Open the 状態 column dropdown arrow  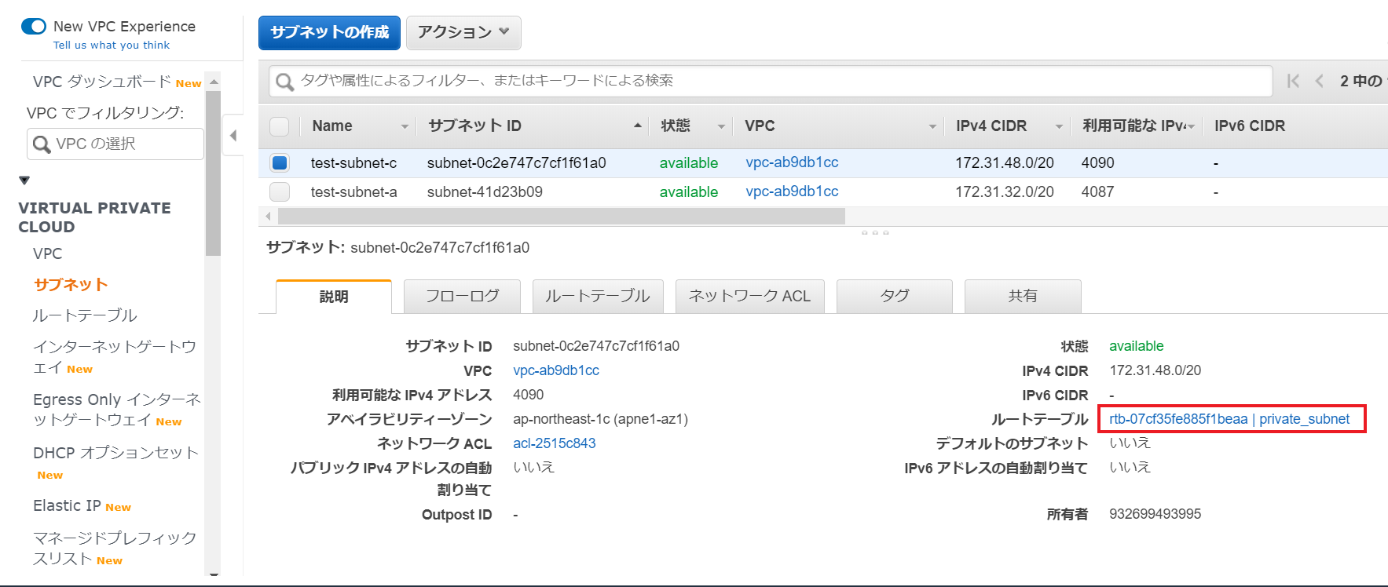click(721, 126)
